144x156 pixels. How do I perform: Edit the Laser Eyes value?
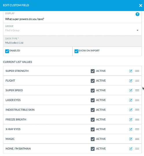coord(131,100)
